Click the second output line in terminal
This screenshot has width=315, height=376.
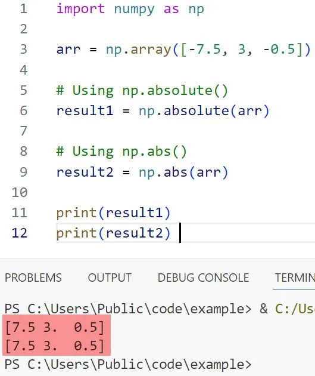(x=55, y=346)
